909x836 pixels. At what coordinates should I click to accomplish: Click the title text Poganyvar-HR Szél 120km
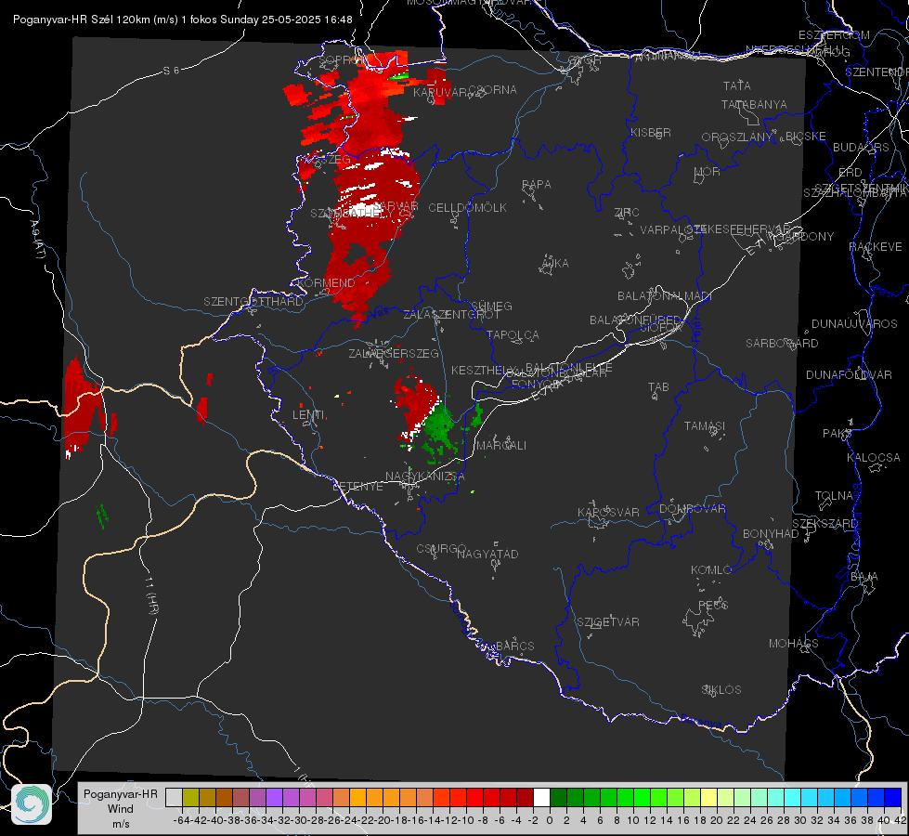click(81, 20)
